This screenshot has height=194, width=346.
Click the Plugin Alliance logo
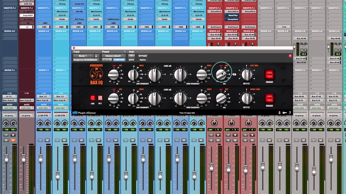pyautogui.click(x=84, y=113)
